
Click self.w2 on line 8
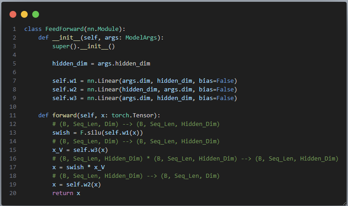[x=64, y=90]
